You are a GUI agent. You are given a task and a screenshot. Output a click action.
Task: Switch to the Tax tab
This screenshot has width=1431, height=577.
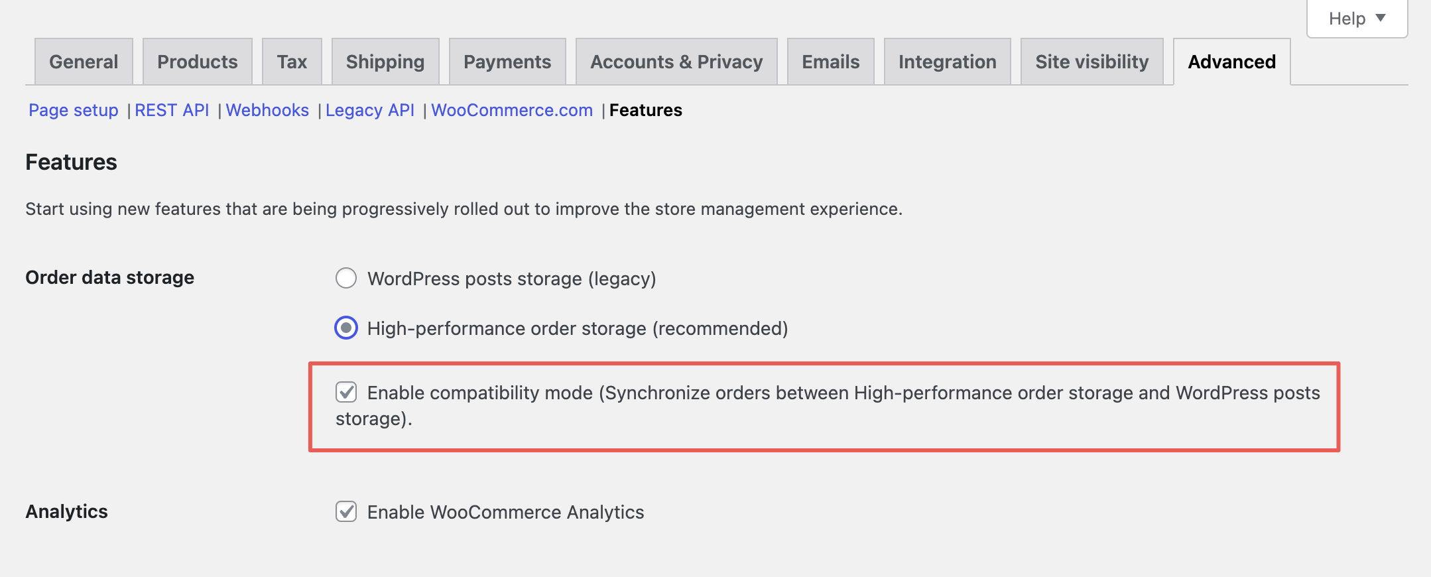point(292,61)
